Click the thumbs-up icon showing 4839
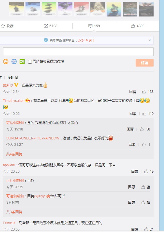 point(133,26)
